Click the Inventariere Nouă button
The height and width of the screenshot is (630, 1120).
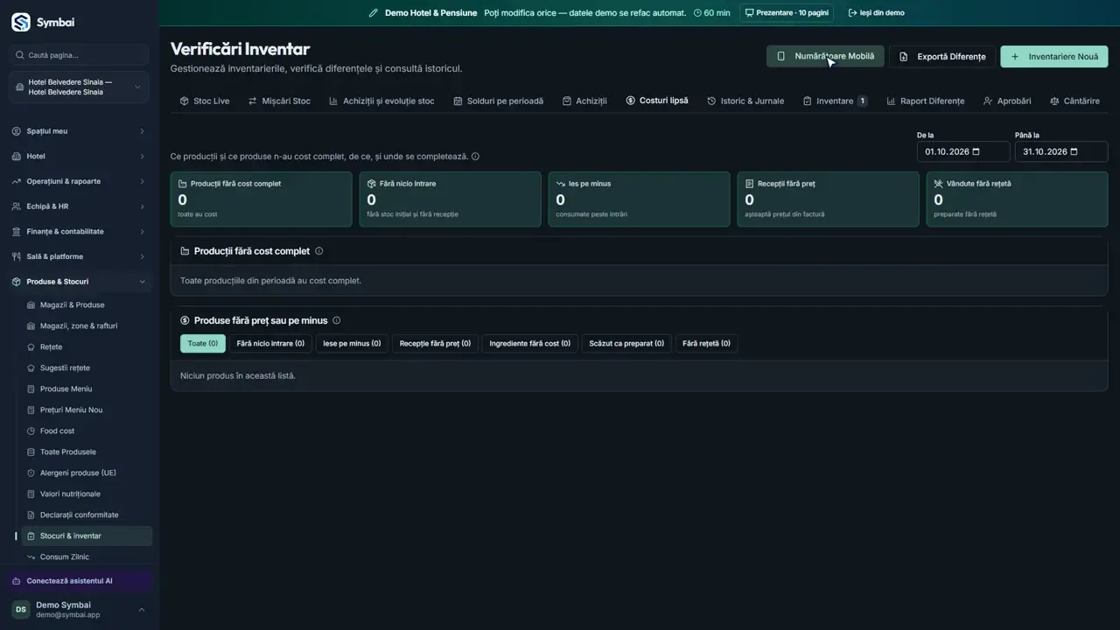tap(1054, 57)
